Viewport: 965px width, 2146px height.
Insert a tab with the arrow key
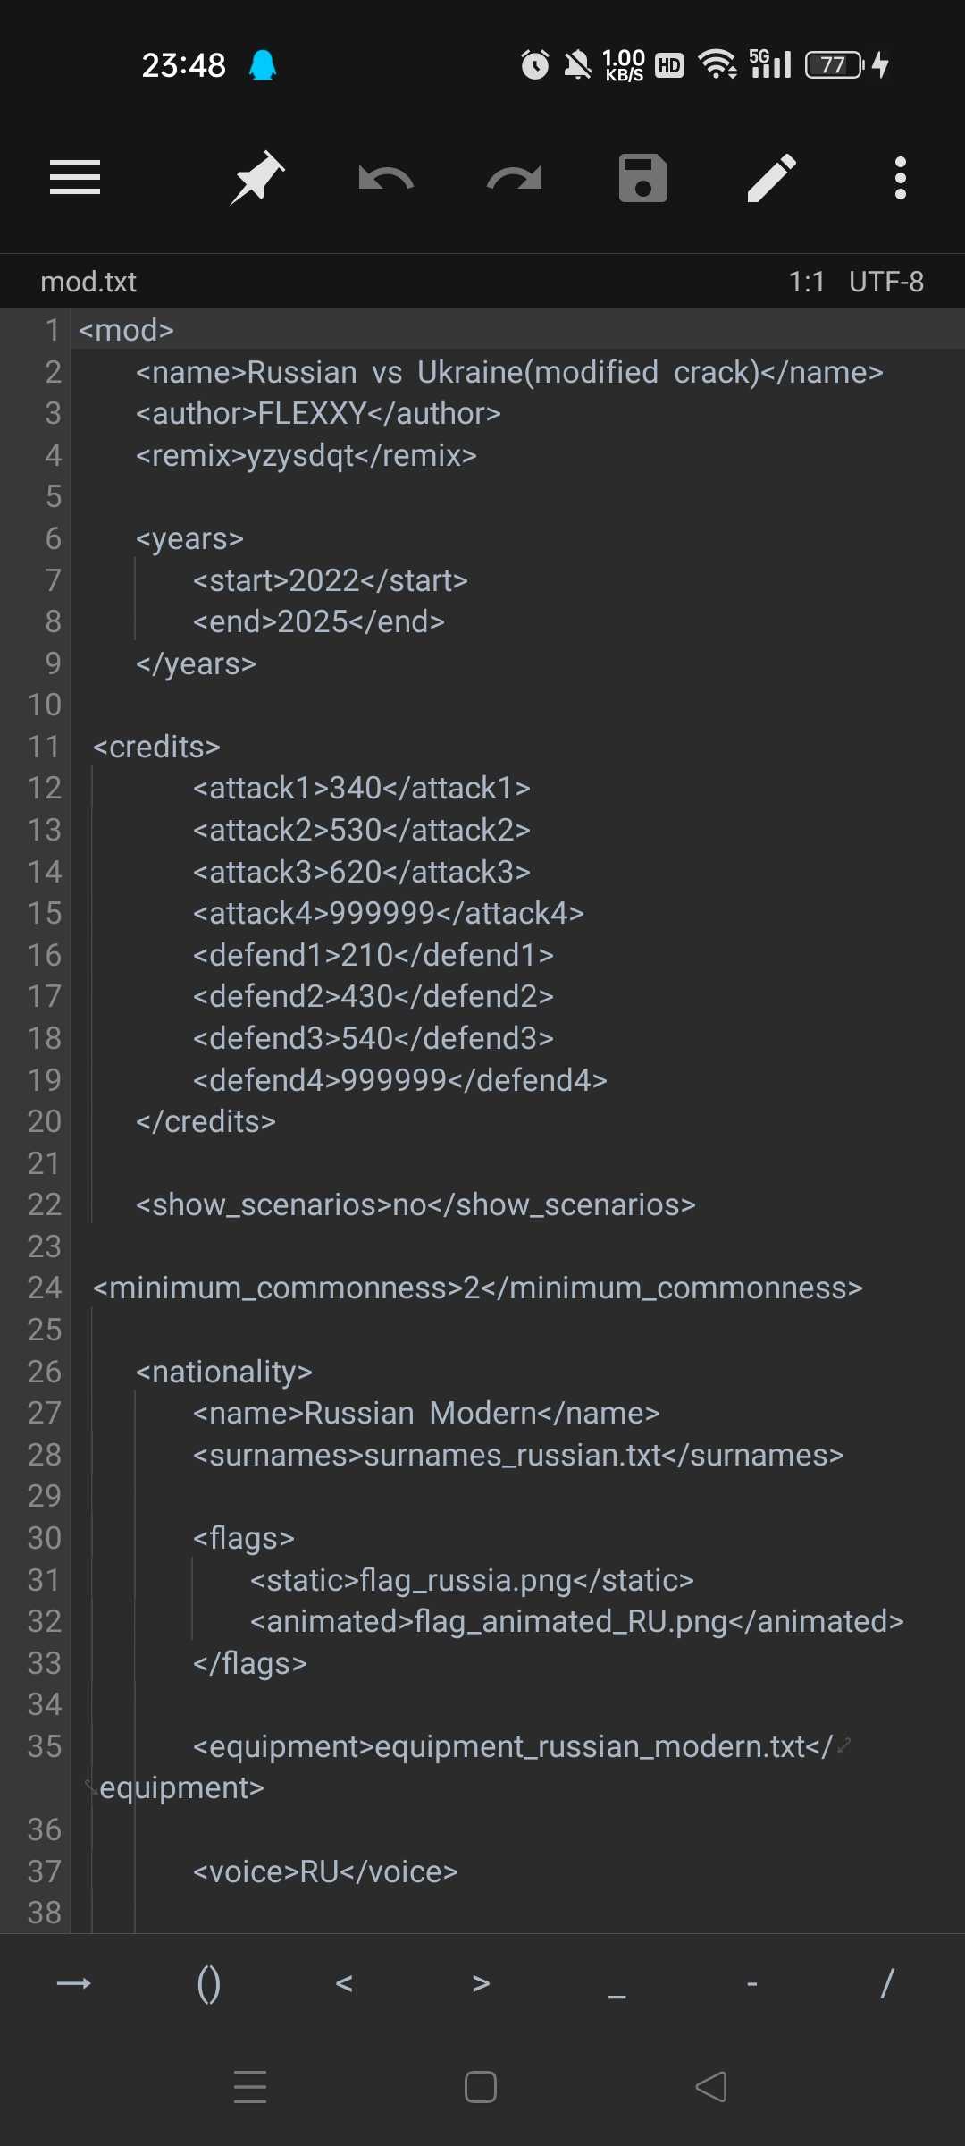[73, 1983]
